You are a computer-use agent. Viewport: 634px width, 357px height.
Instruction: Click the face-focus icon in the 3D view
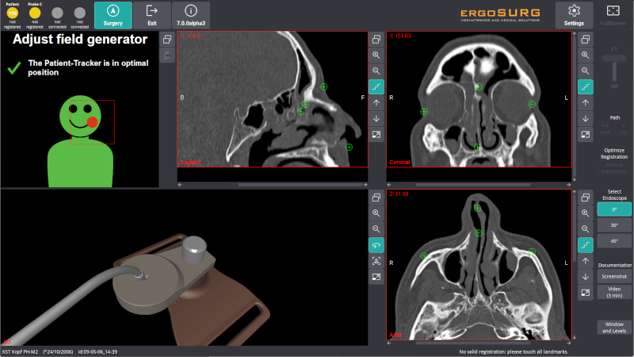tap(376, 261)
